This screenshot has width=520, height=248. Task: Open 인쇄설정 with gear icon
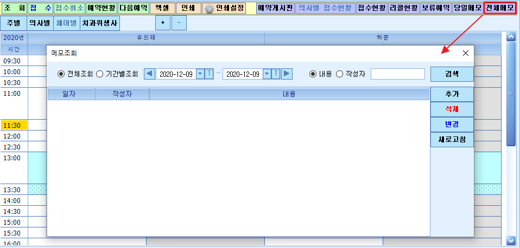[x=224, y=8]
